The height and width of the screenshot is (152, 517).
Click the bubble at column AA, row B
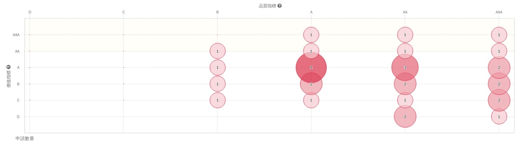(405, 84)
